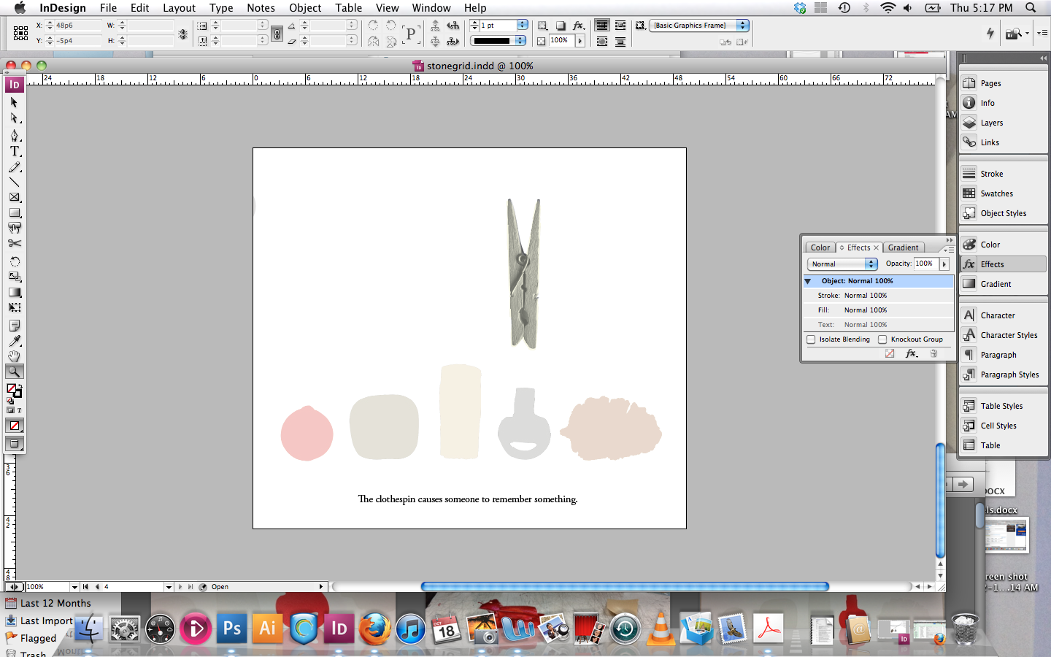Image resolution: width=1051 pixels, height=657 pixels.
Task: Enable the Knockout Group checkbox
Action: (x=882, y=339)
